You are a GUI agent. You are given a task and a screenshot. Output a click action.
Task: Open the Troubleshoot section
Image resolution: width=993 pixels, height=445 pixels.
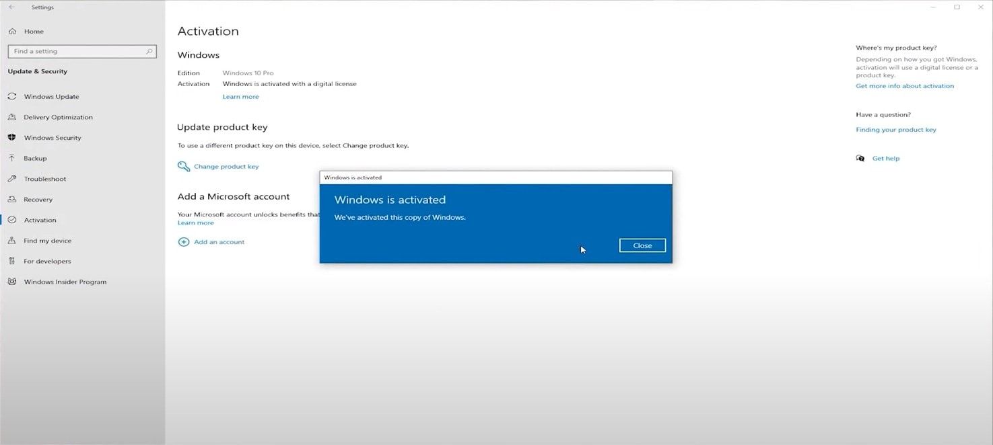click(x=44, y=179)
